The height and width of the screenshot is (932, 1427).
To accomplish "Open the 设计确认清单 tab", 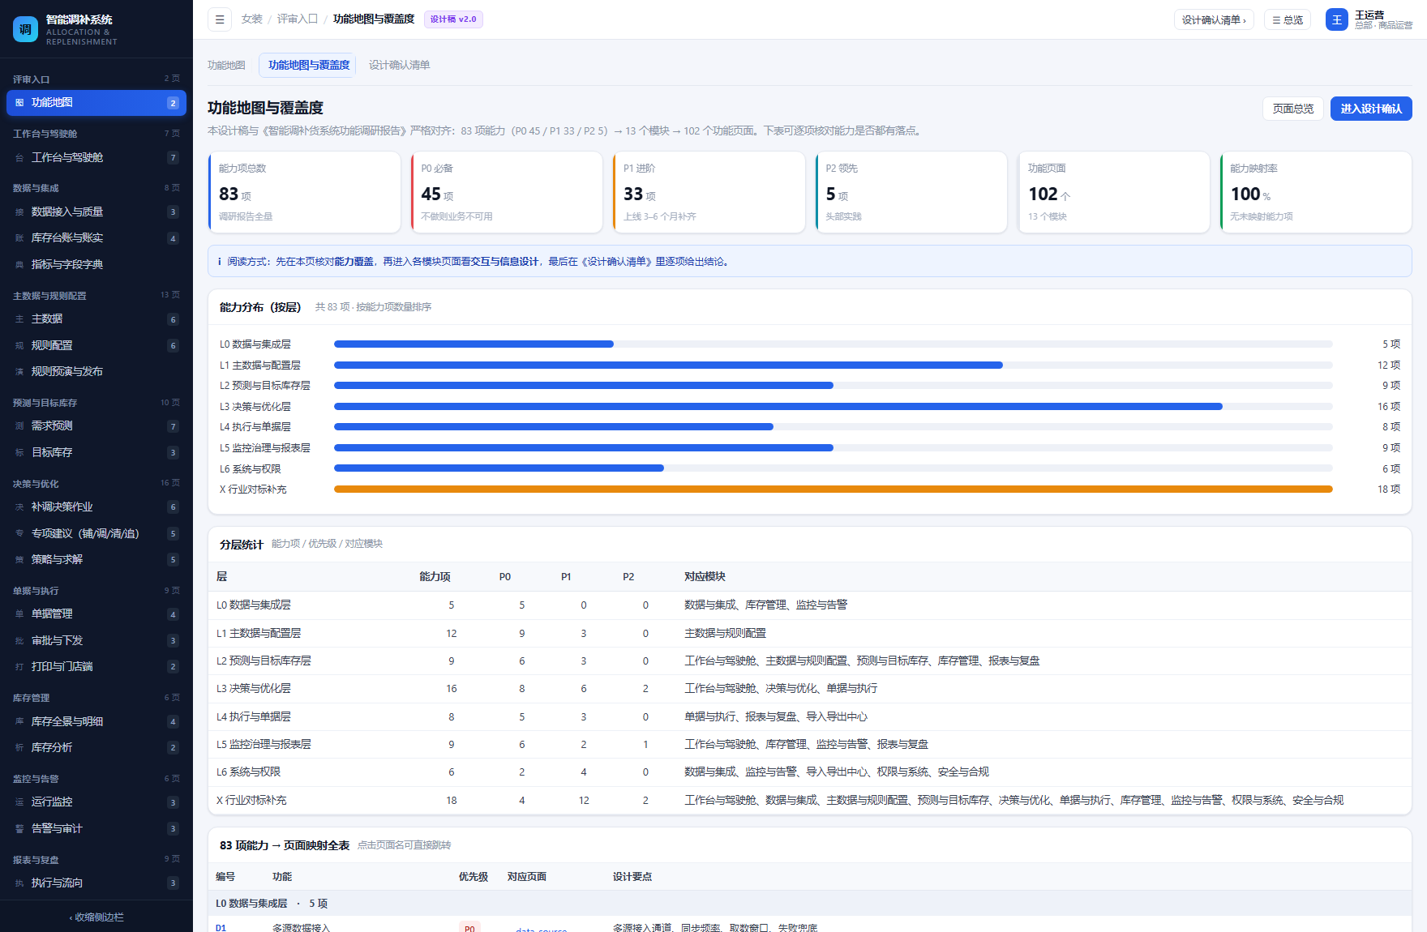I will pyautogui.click(x=399, y=65).
